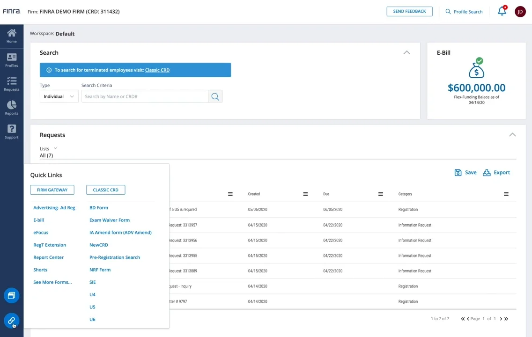Screen dimensions: 532x337
Task: Click the search magnifier button
Action: 215,96
